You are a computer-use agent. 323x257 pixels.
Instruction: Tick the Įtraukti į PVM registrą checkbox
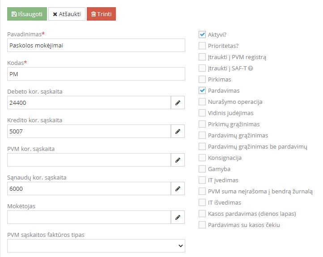click(202, 57)
